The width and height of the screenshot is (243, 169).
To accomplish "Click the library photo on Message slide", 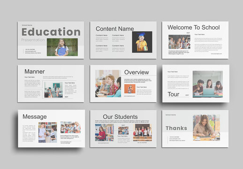I will click(x=48, y=132).
